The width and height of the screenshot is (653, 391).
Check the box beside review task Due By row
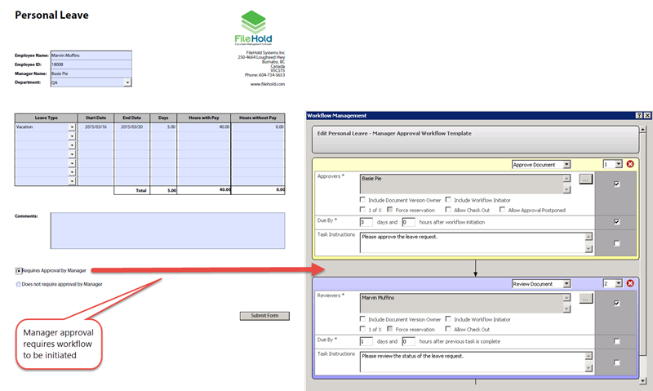click(617, 341)
